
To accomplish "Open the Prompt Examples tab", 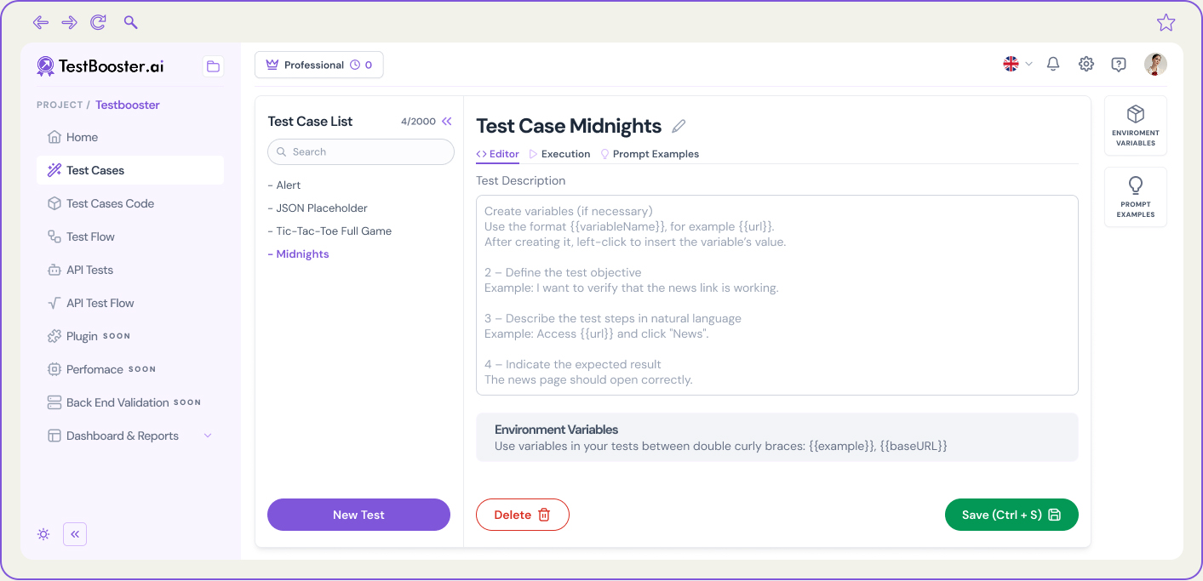I will [x=650, y=154].
